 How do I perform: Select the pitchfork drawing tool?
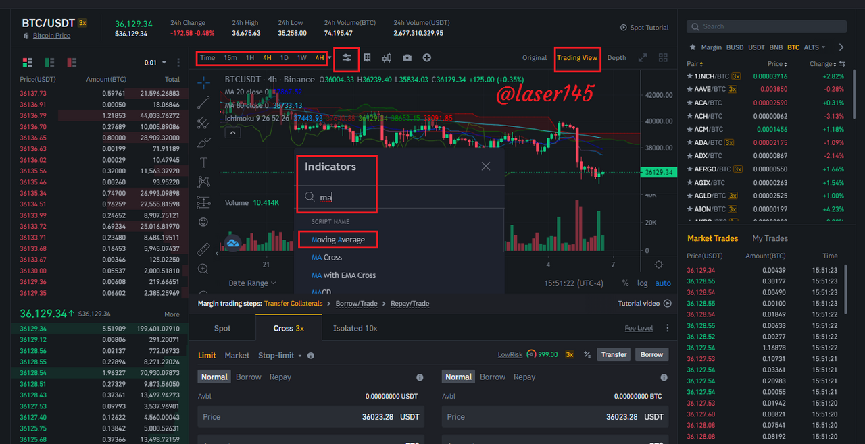point(203,123)
